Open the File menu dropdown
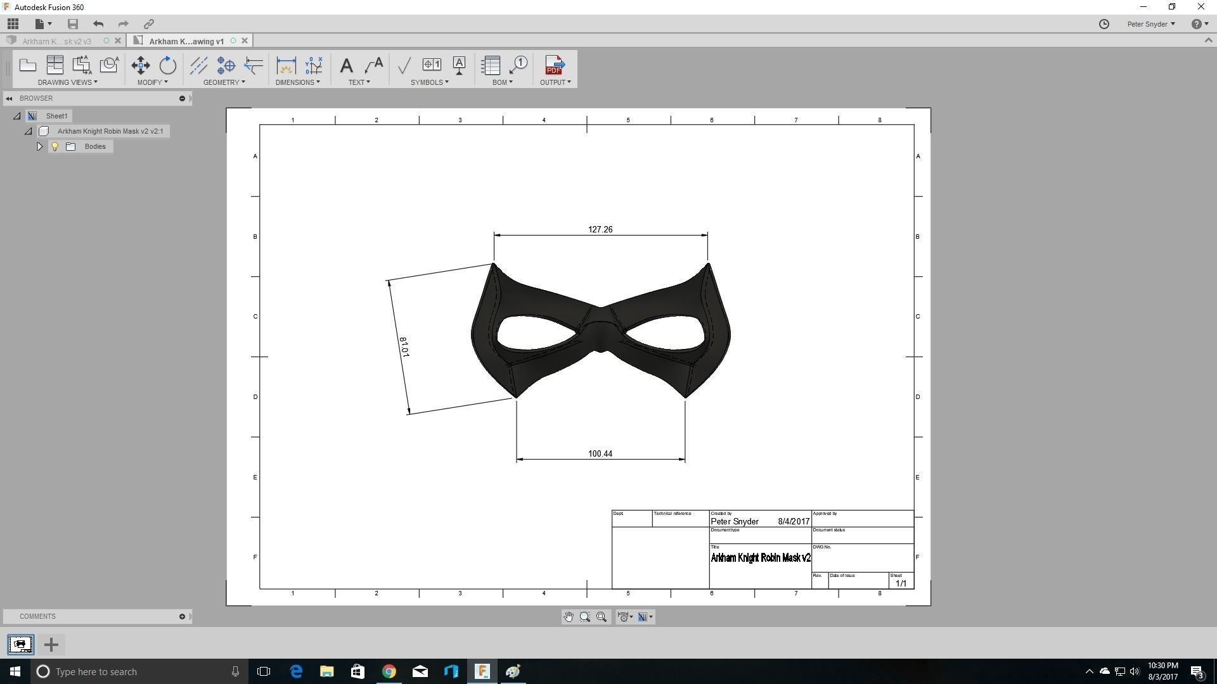The width and height of the screenshot is (1217, 684). [43, 24]
